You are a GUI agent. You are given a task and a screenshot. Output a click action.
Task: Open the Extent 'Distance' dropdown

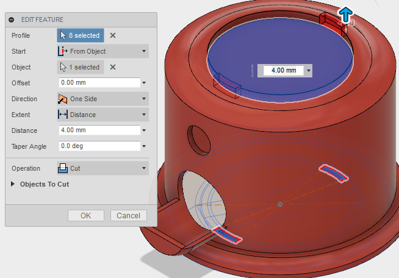[x=103, y=115]
